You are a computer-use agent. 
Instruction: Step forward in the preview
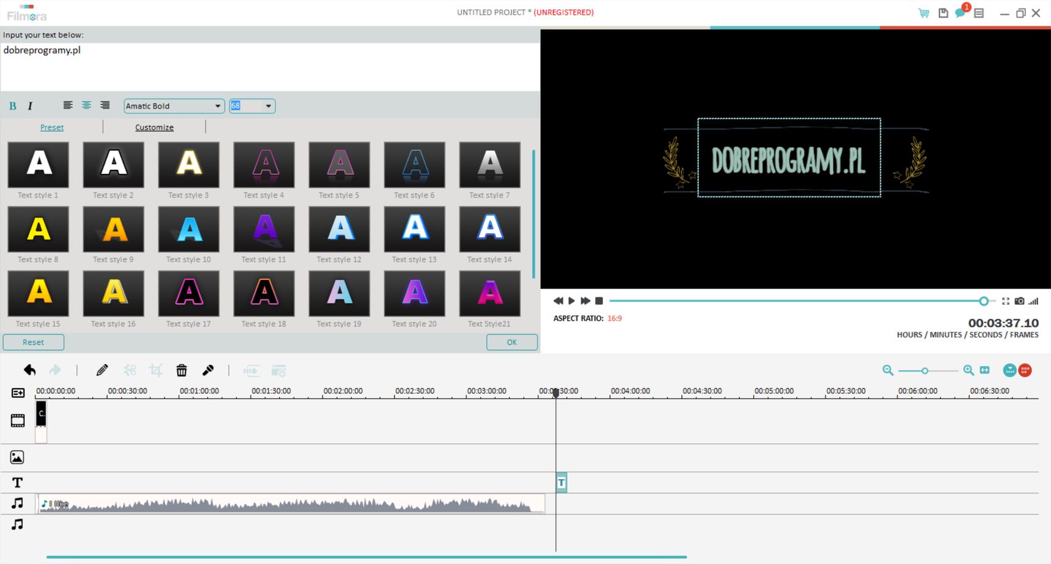[x=585, y=301]
